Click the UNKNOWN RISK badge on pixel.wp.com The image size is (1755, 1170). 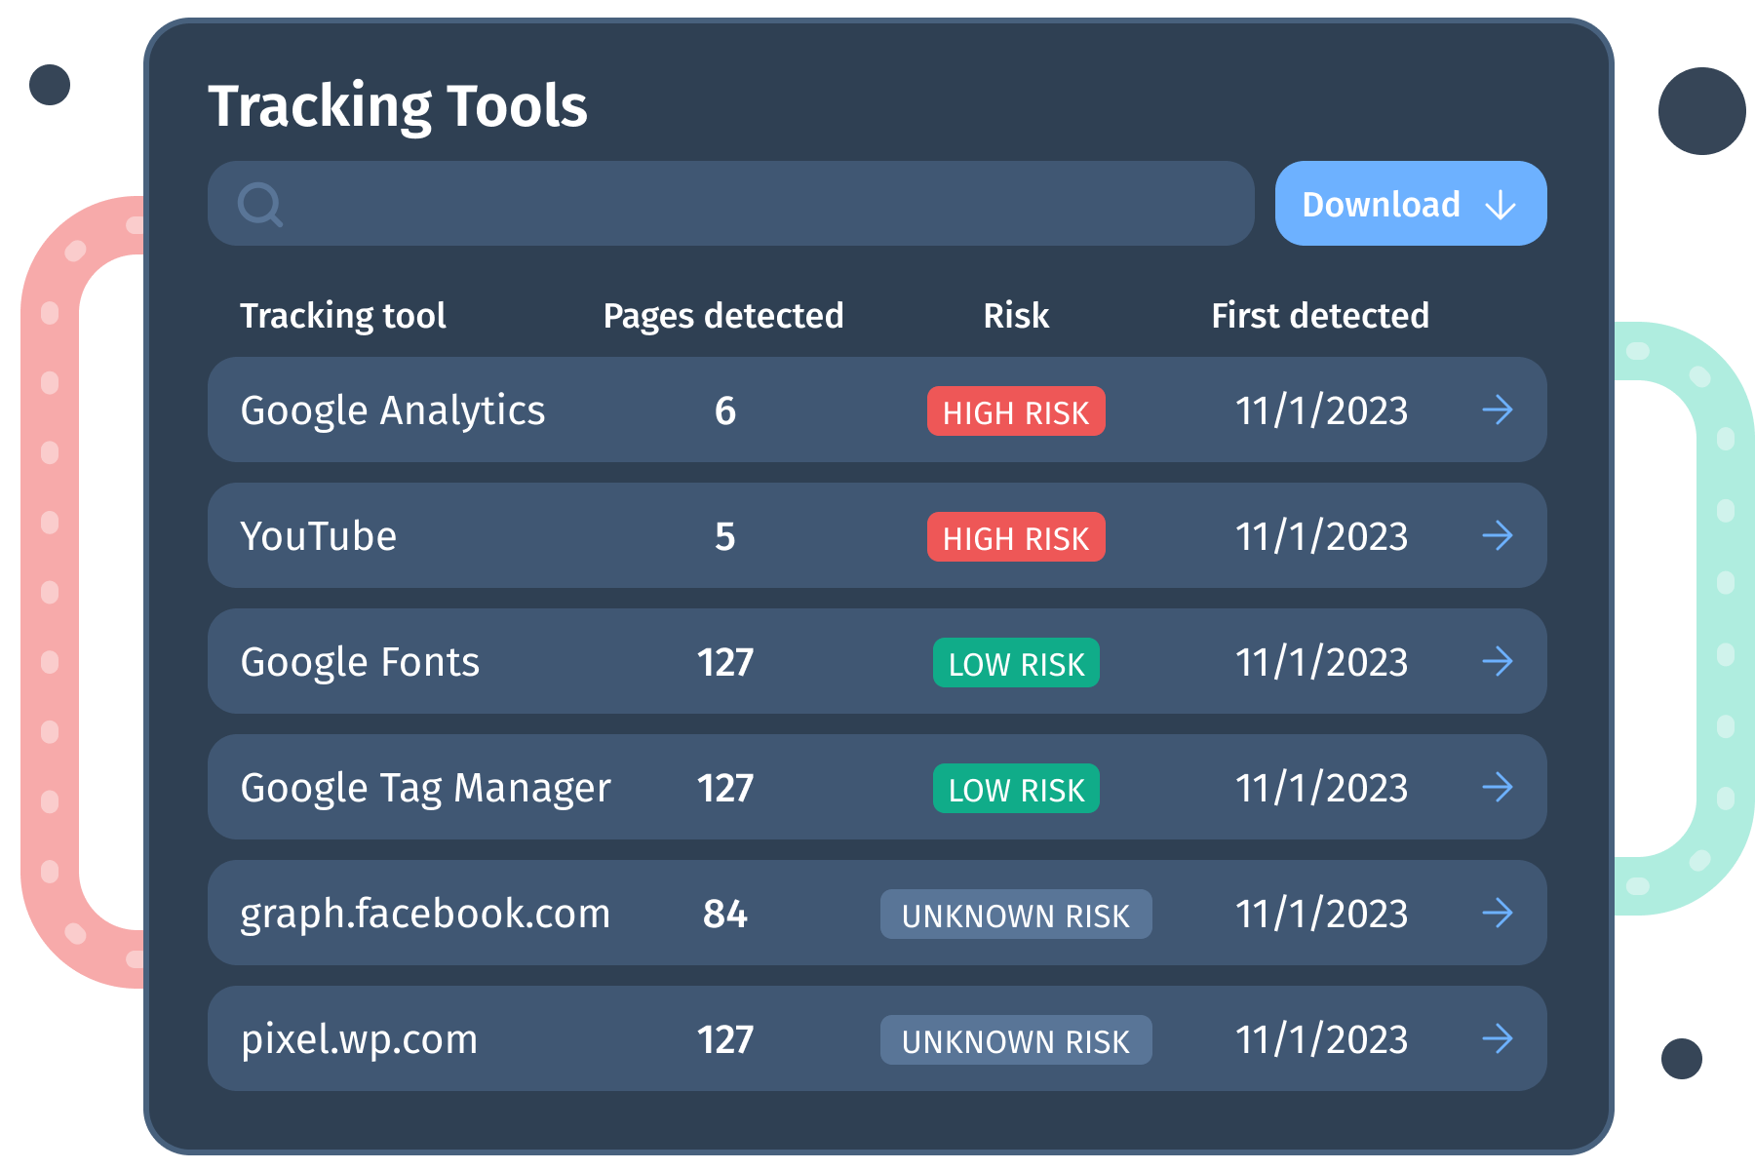pos(1015,1040)
